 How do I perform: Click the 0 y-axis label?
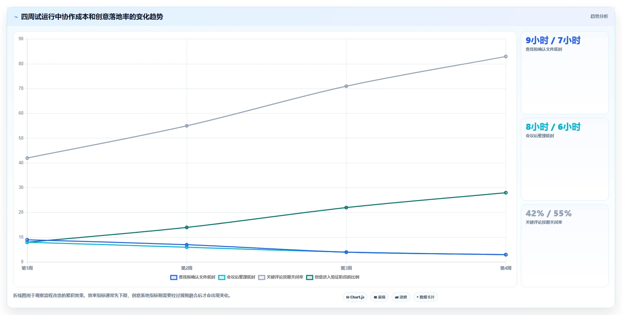[22, 262]
